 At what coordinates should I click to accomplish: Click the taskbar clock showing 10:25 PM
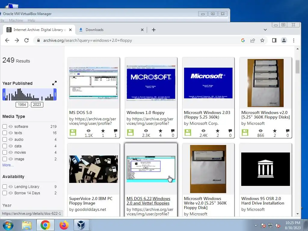(293, 225)
